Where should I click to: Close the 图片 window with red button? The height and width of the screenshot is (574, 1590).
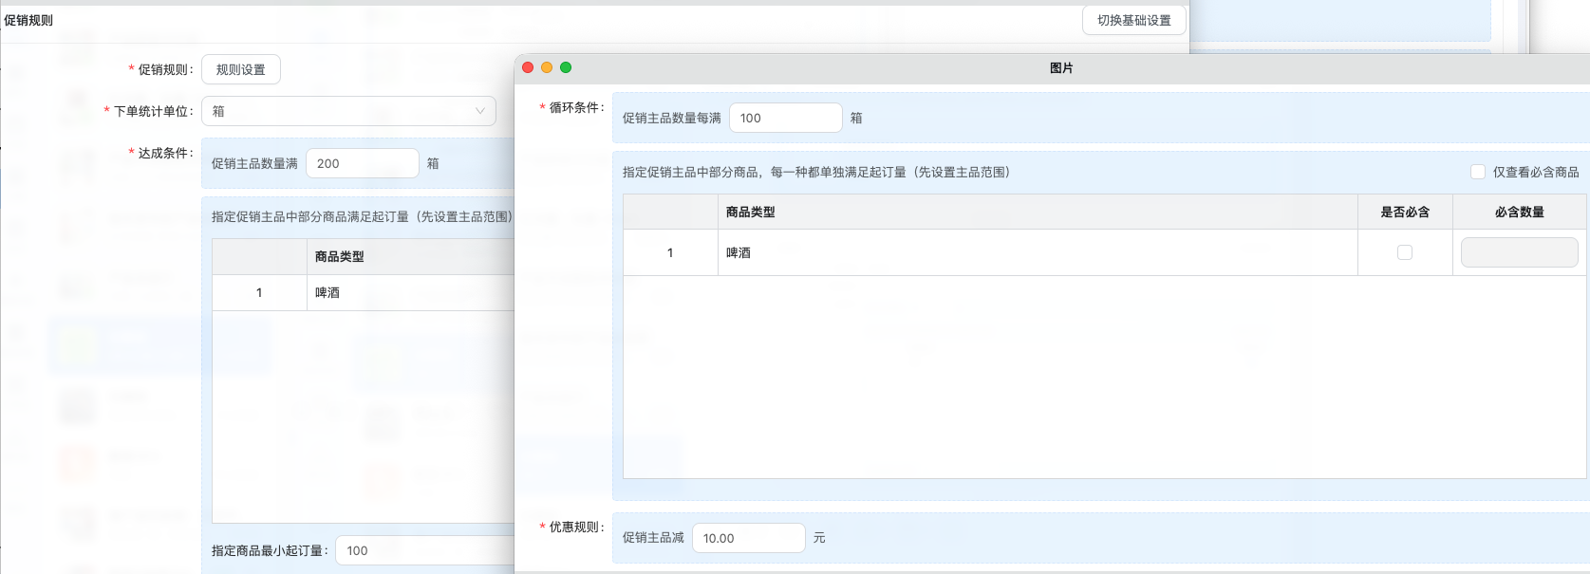click(528, 67)
